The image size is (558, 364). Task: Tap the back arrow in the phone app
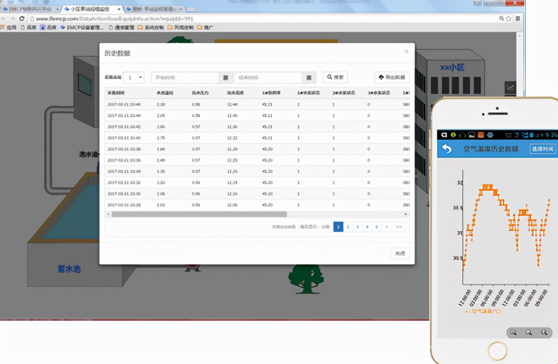coord(446,149)
